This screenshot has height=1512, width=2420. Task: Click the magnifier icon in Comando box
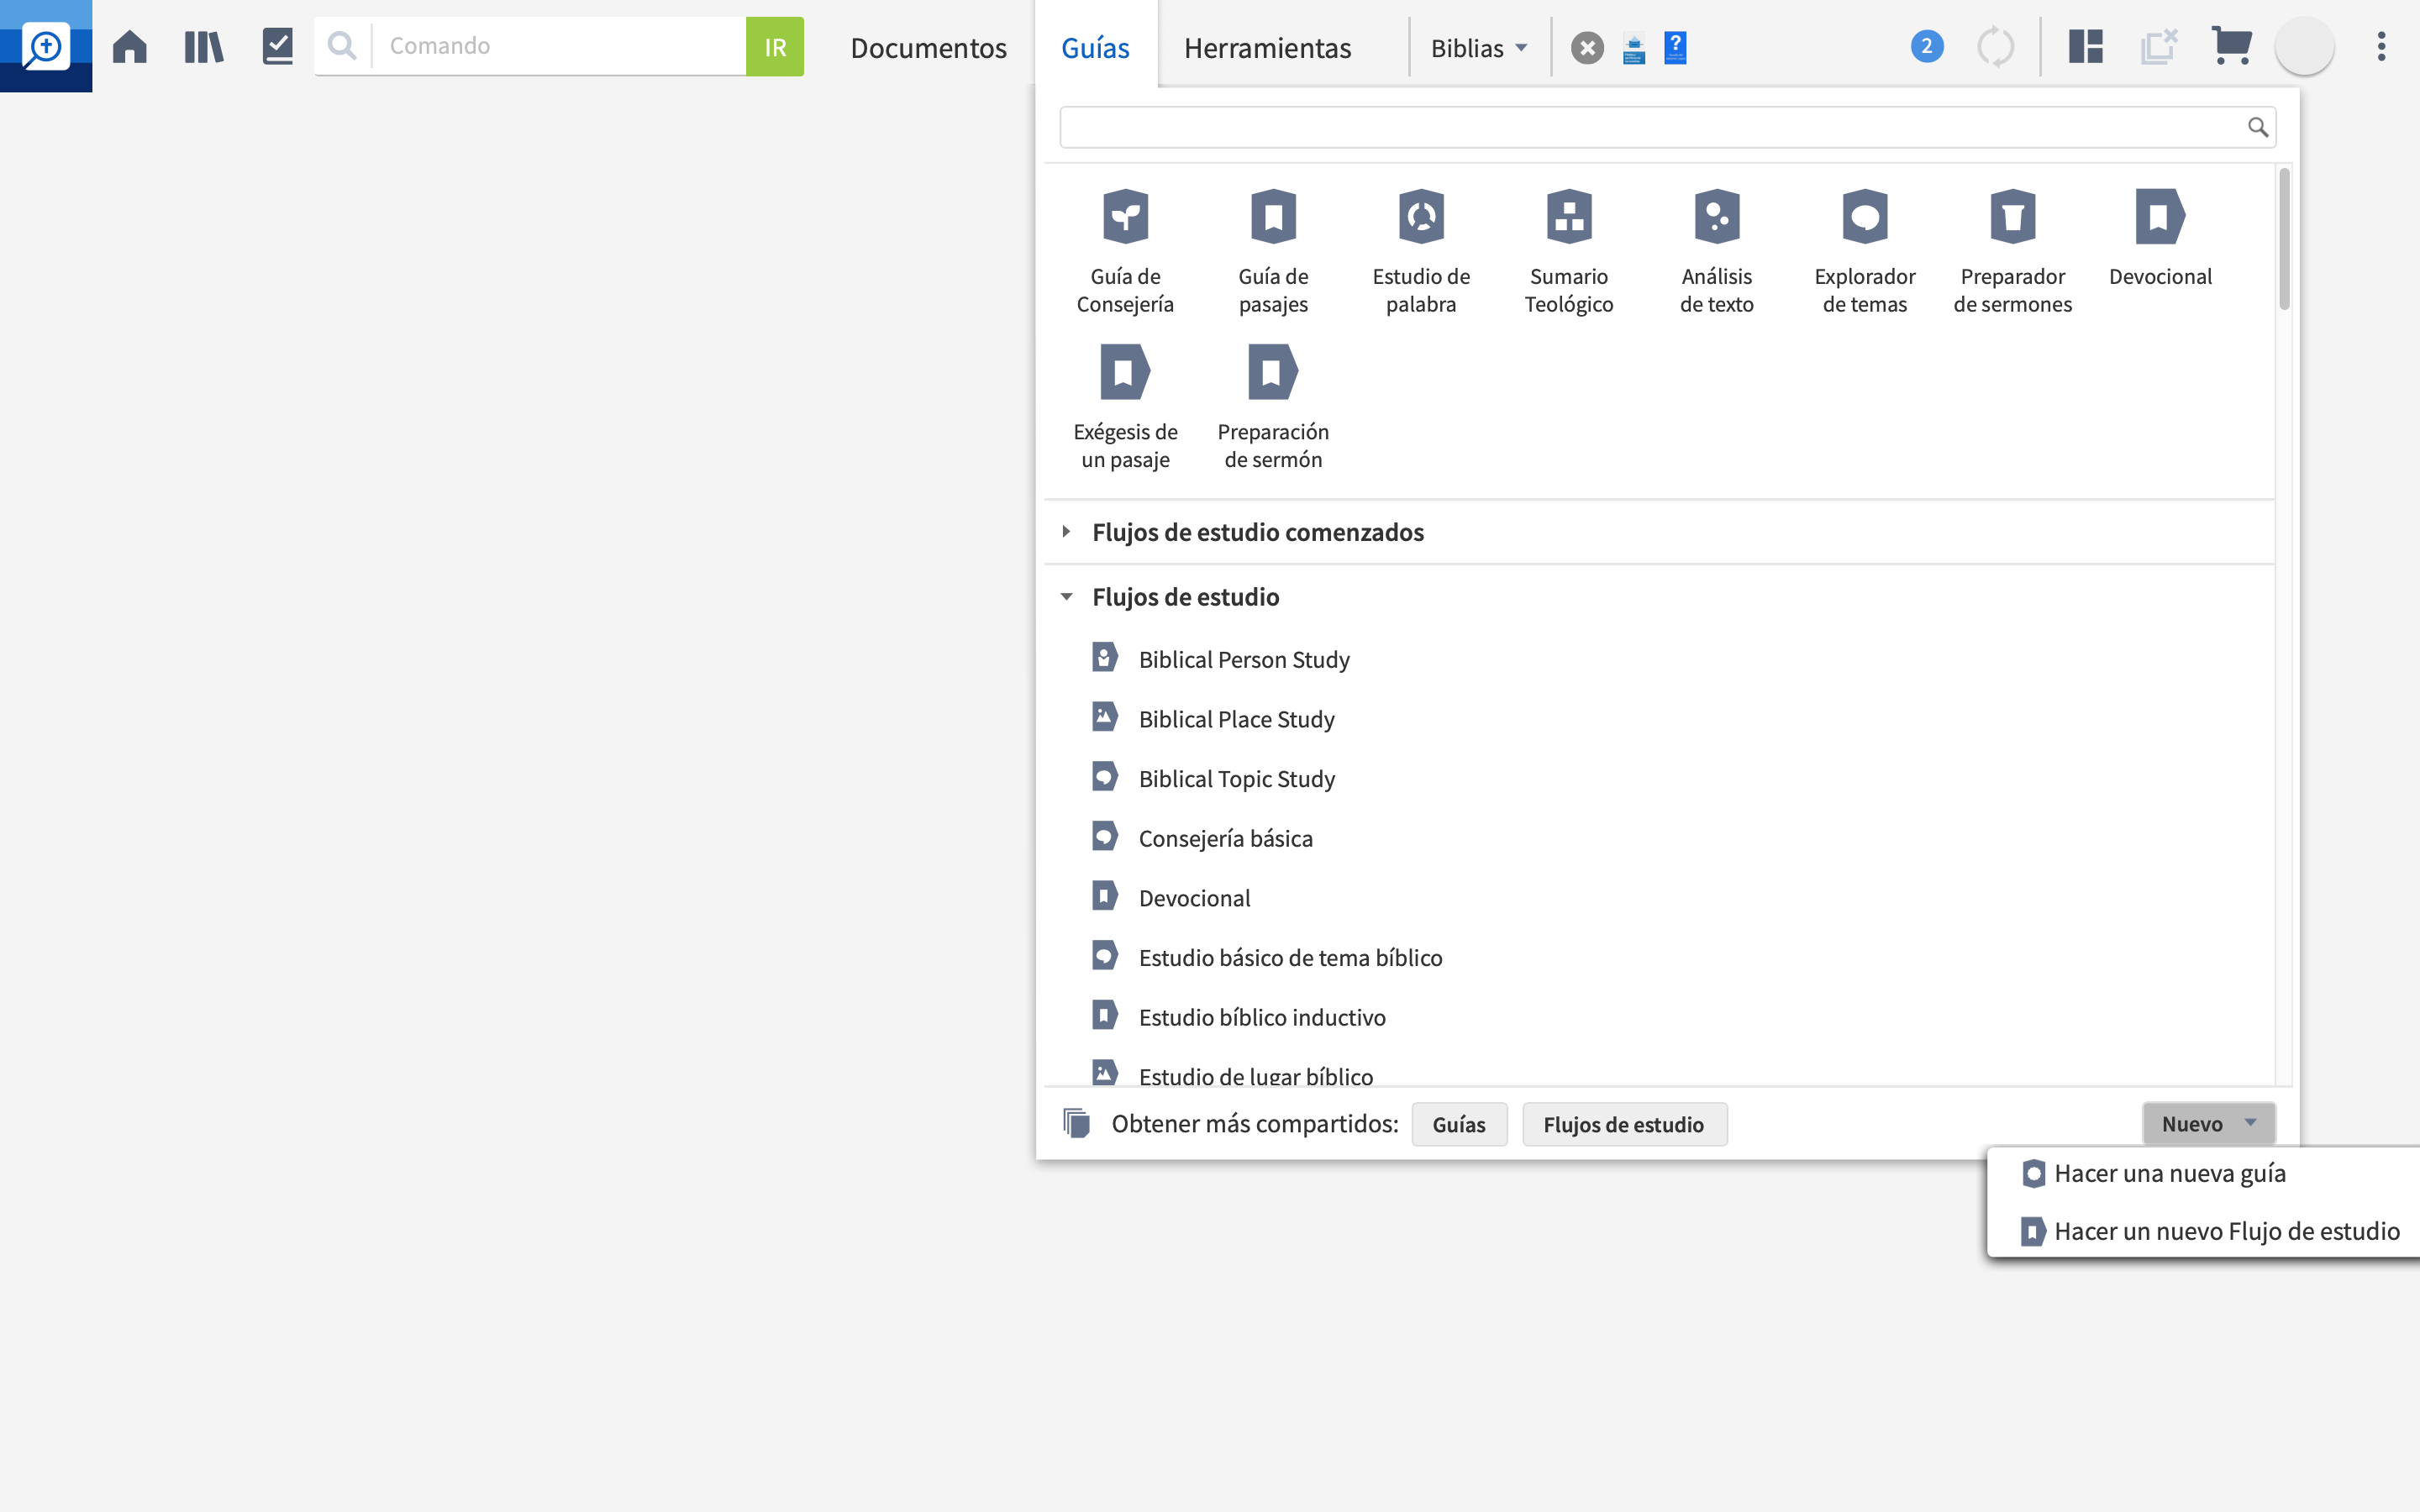click(x=342, y=46)
